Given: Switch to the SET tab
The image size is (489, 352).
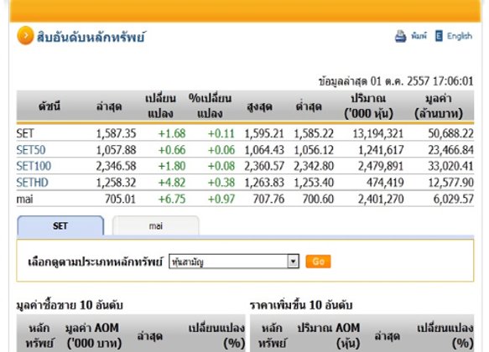Looking at the screenshot, I should click(60, 225).
